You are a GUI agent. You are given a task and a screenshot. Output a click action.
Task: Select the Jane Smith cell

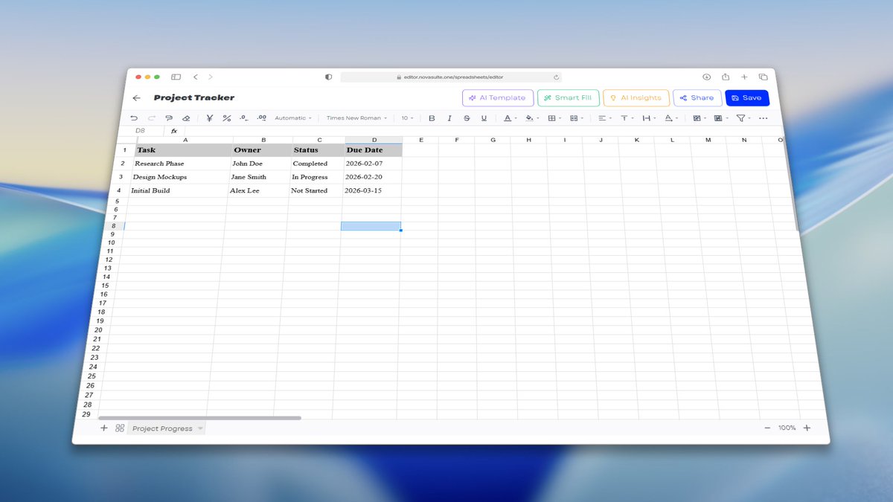(x=259, y=177)
